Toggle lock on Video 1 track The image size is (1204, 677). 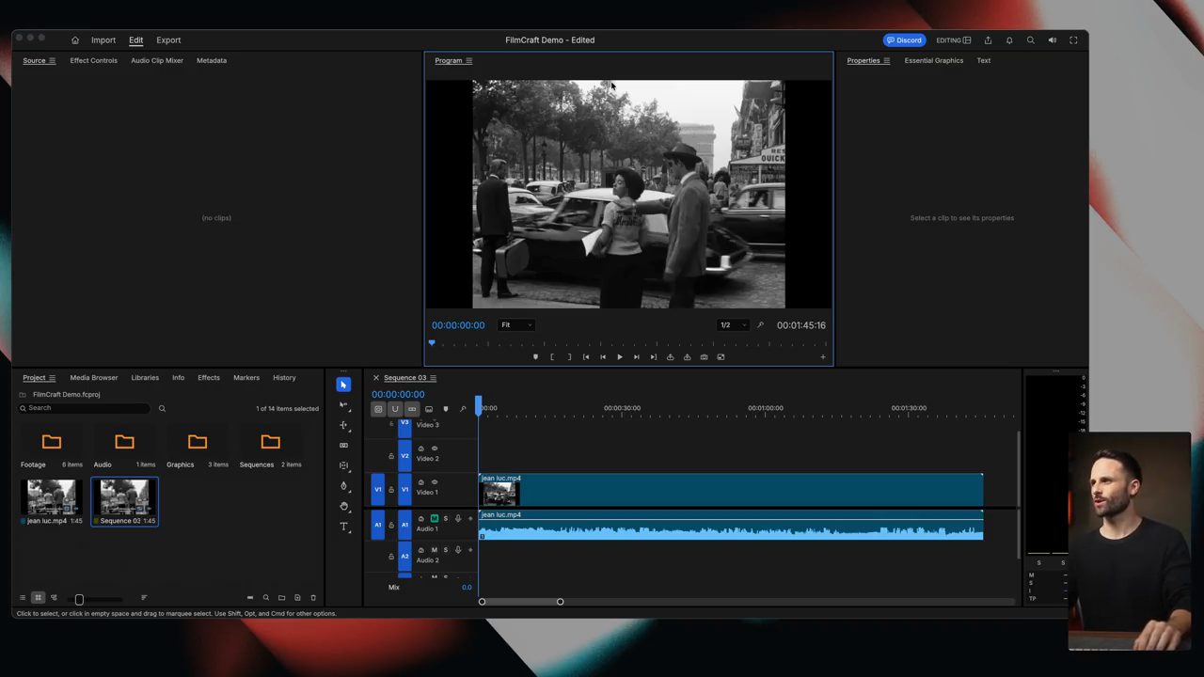click(391, 490)
